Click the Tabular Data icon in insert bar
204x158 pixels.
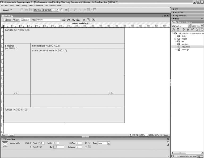click(x=95, y=10)
